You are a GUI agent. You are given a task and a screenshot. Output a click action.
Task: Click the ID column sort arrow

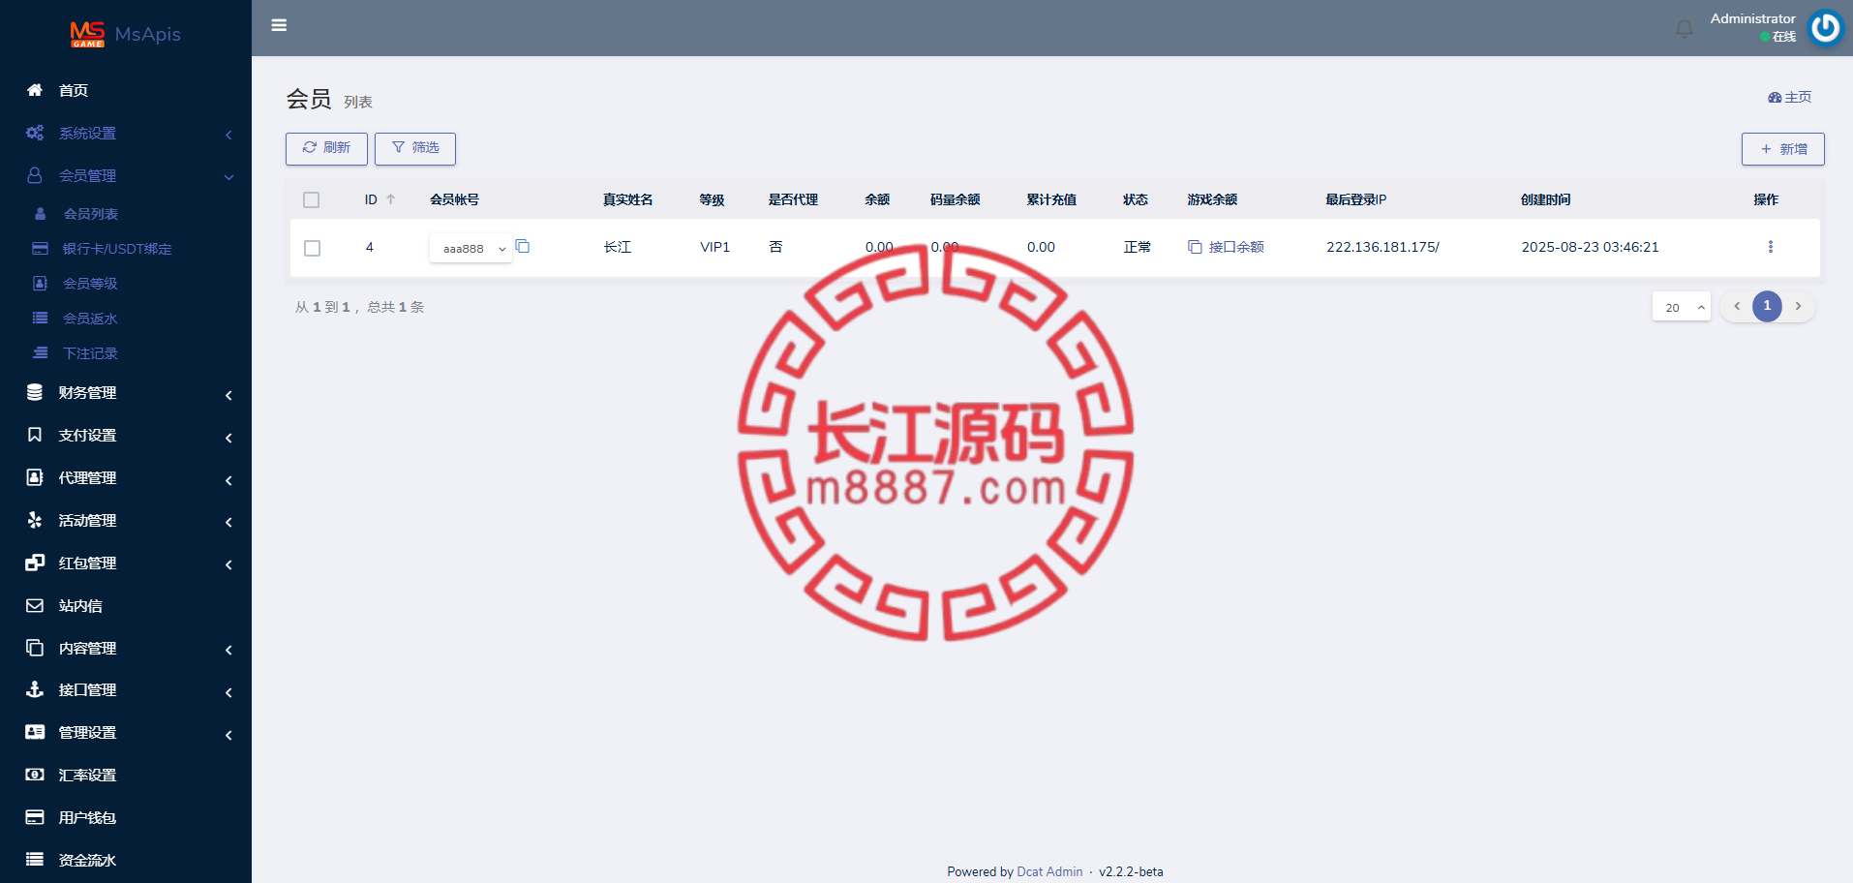(391, 199)
